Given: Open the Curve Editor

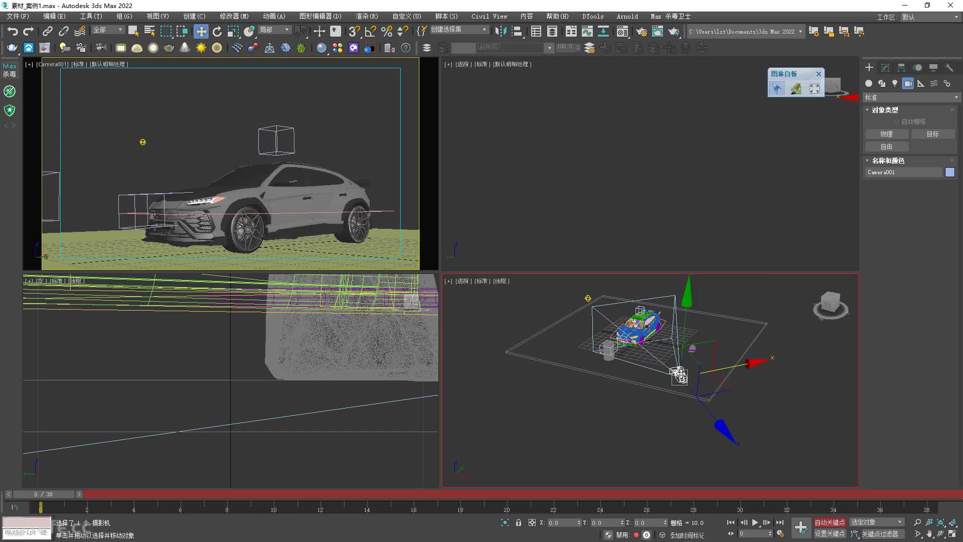Looking at the screenshot, I should (x=587, y=32).
